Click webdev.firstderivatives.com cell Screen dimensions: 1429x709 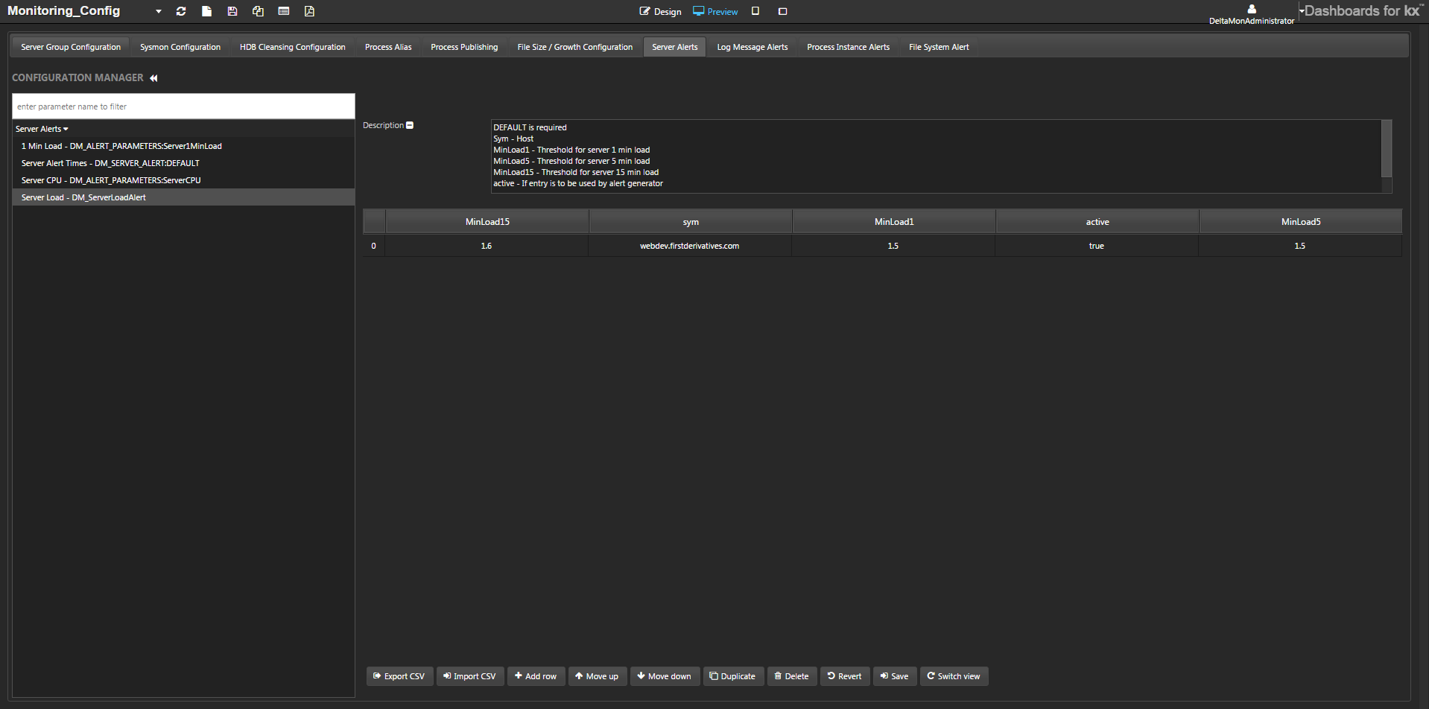(690, 246)
